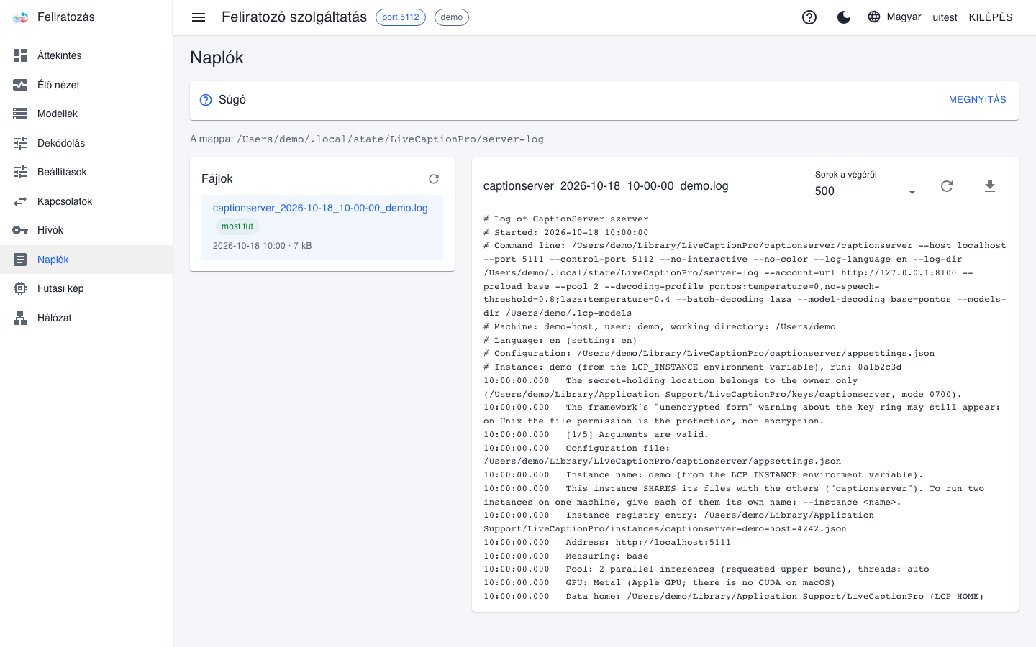Click the log viewer file name heading

click(606, 186)
